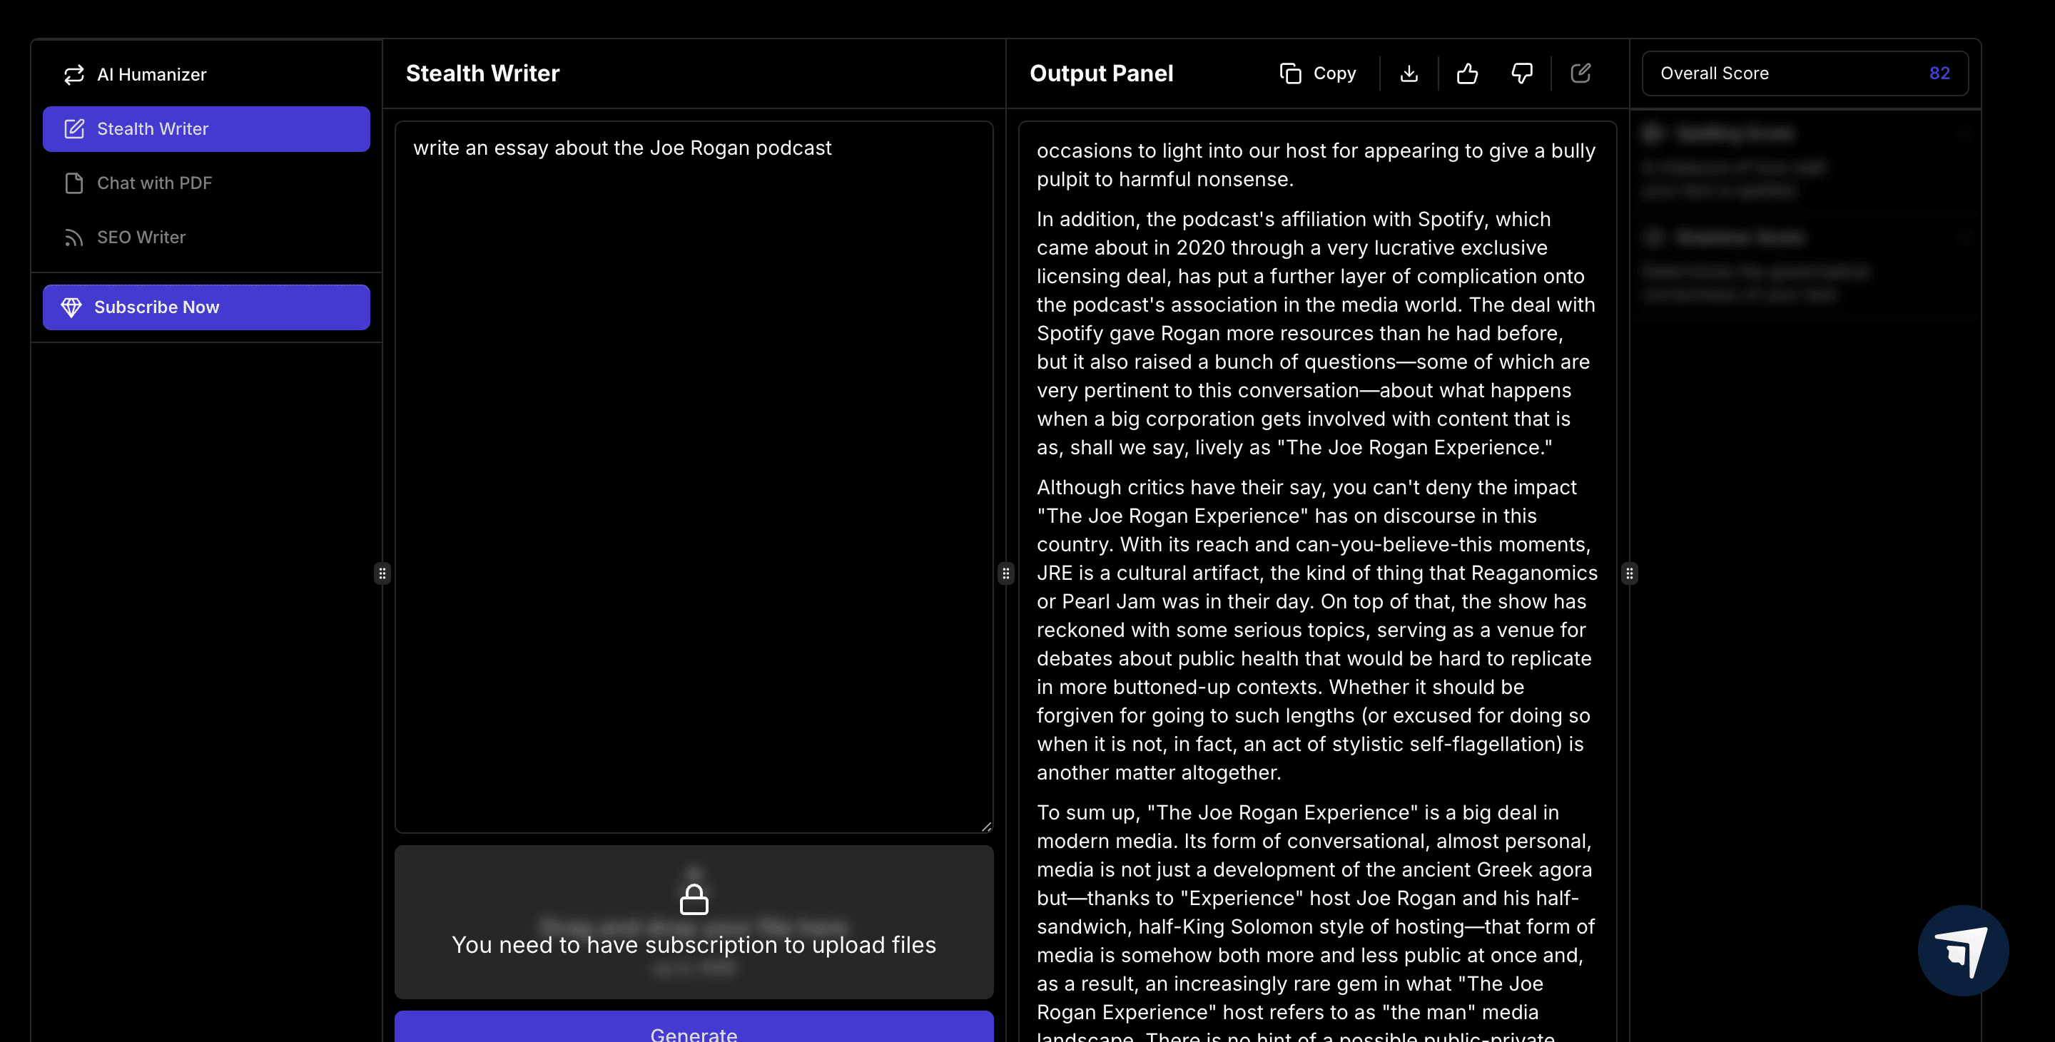Open Chat with PDF
The image size is (2055, 1042).
click(154, 183)
